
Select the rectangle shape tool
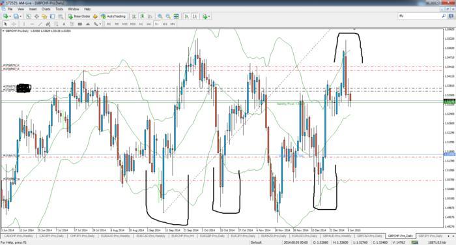click(79, 24)
